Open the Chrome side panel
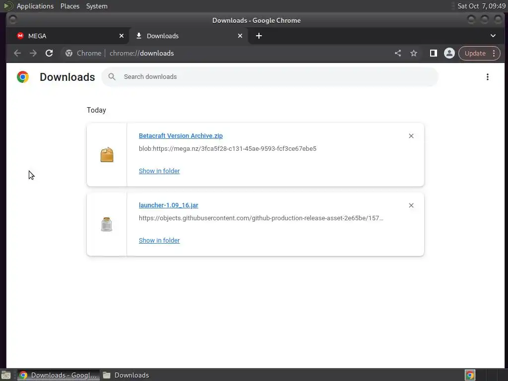508x381 pixels. tap(433, 53)
